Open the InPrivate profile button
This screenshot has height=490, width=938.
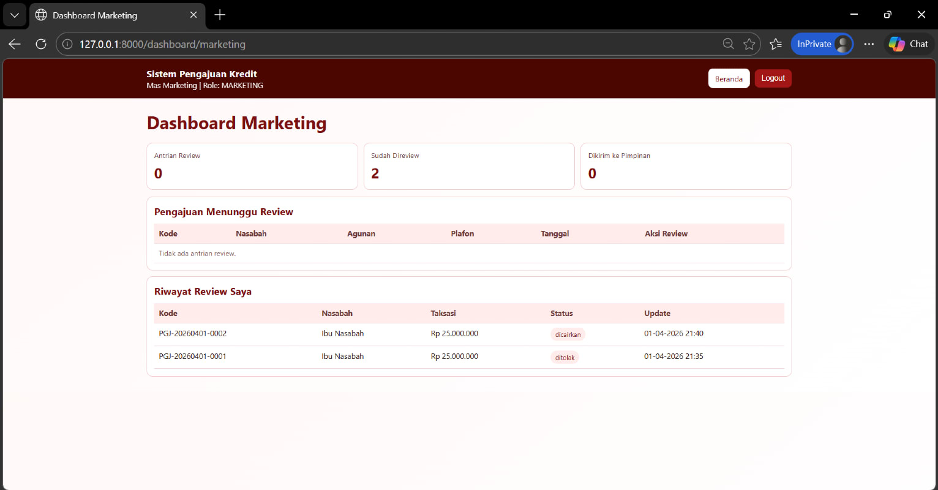[822, 44]
